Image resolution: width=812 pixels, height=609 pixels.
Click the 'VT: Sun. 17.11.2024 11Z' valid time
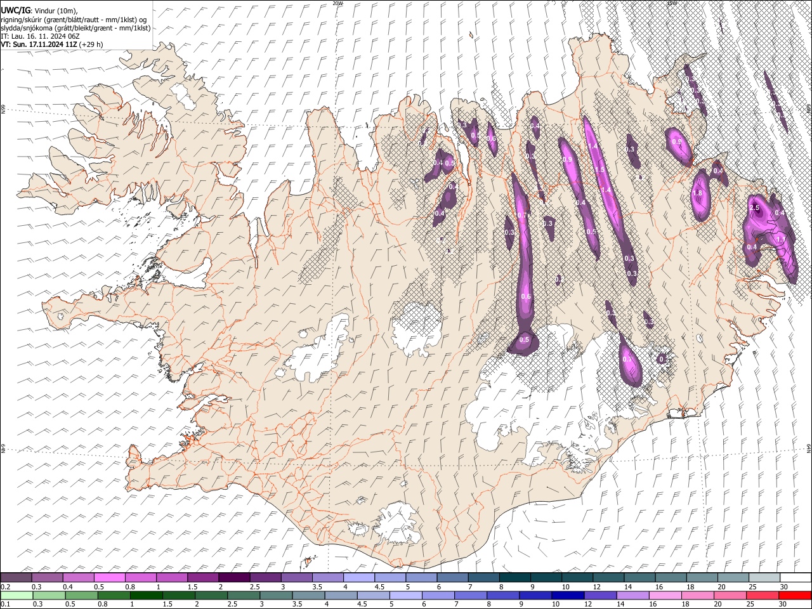tap(39, 44)
